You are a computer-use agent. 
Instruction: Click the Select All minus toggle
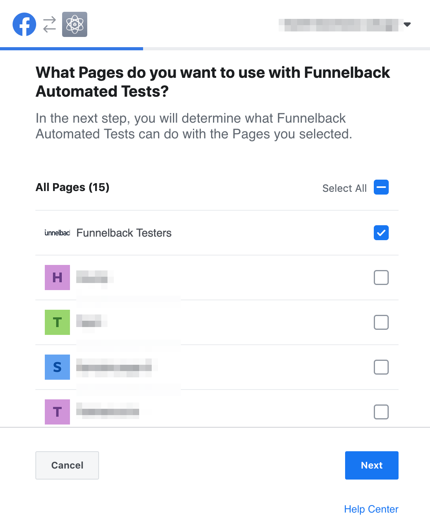click(x=380, y=187)
